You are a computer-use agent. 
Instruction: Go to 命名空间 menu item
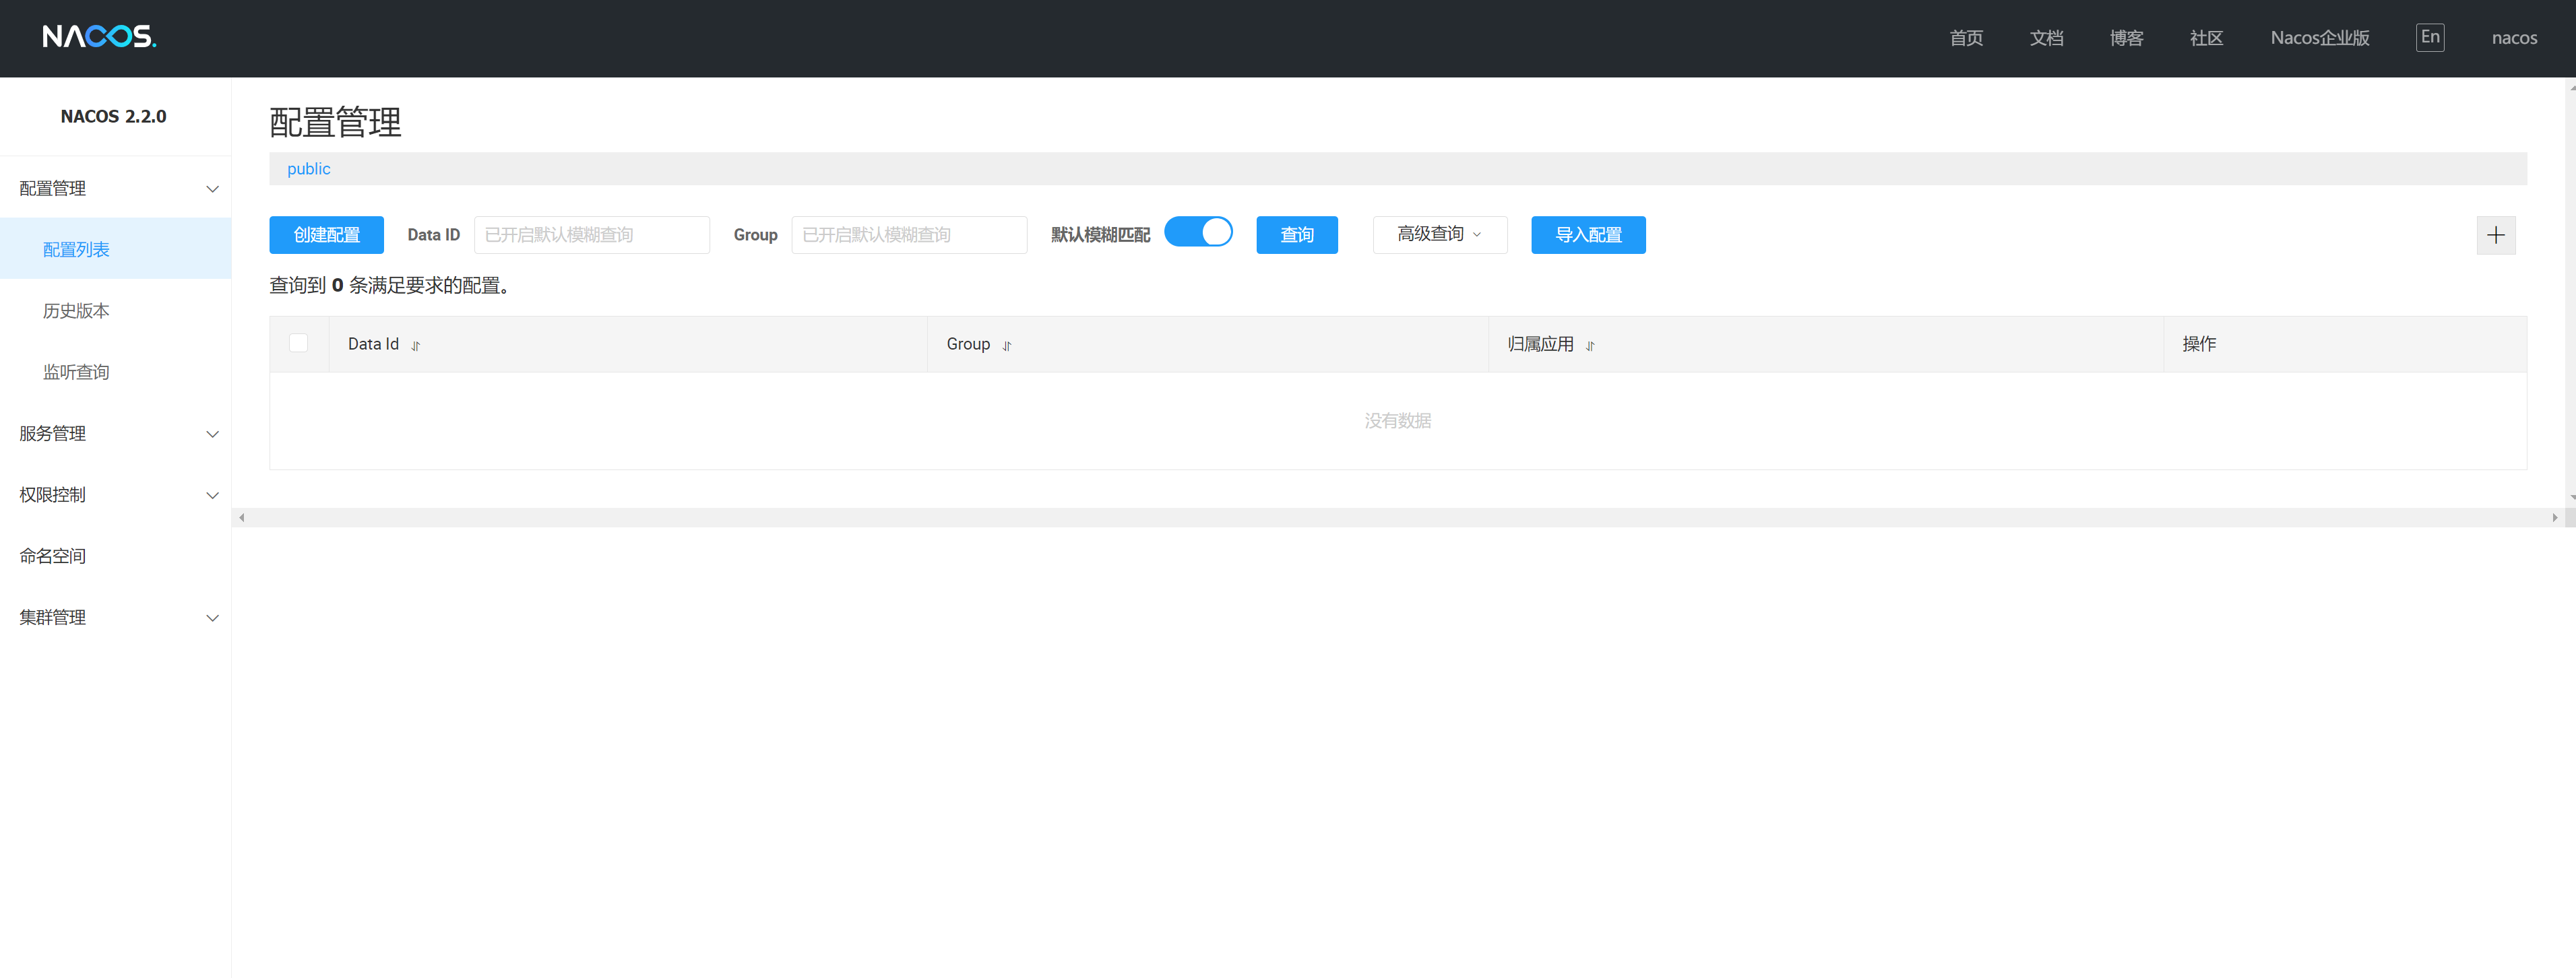pyautogui.click(x=53, y=556)
